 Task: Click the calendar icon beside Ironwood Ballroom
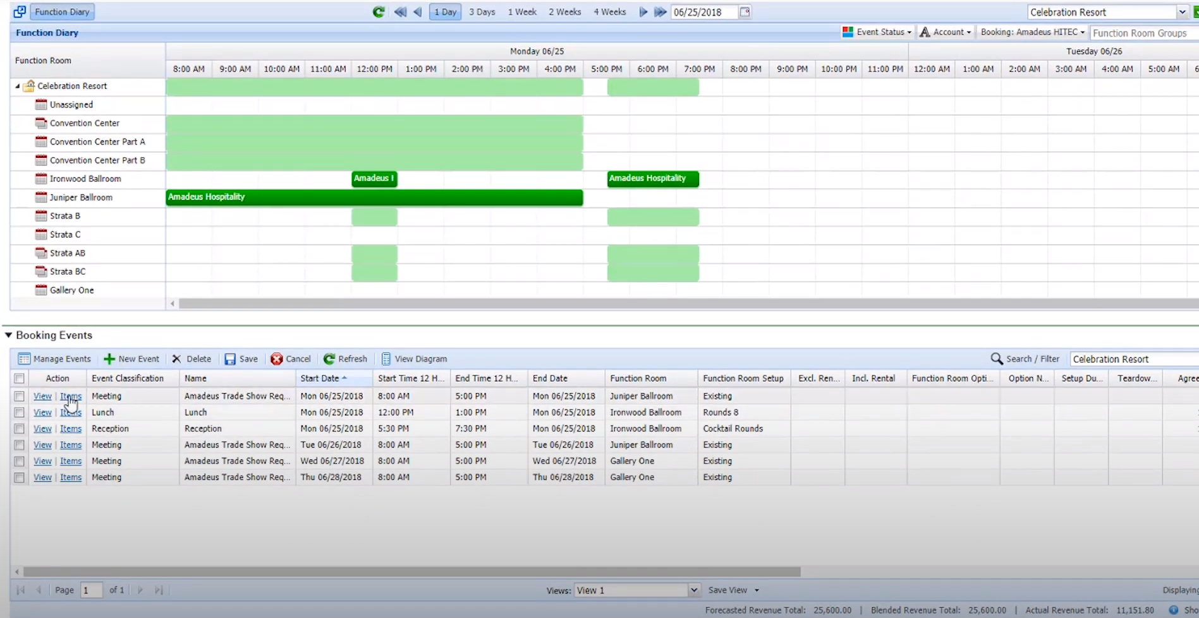[x=41, y=179]
